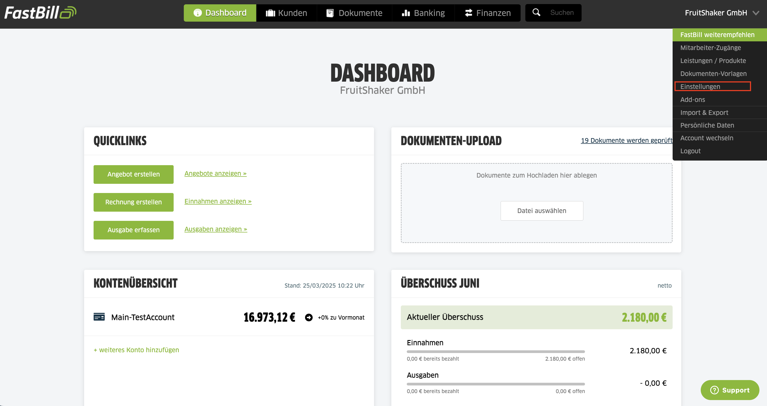
Task: Open the Support chat button
Action: pos(730,390)
